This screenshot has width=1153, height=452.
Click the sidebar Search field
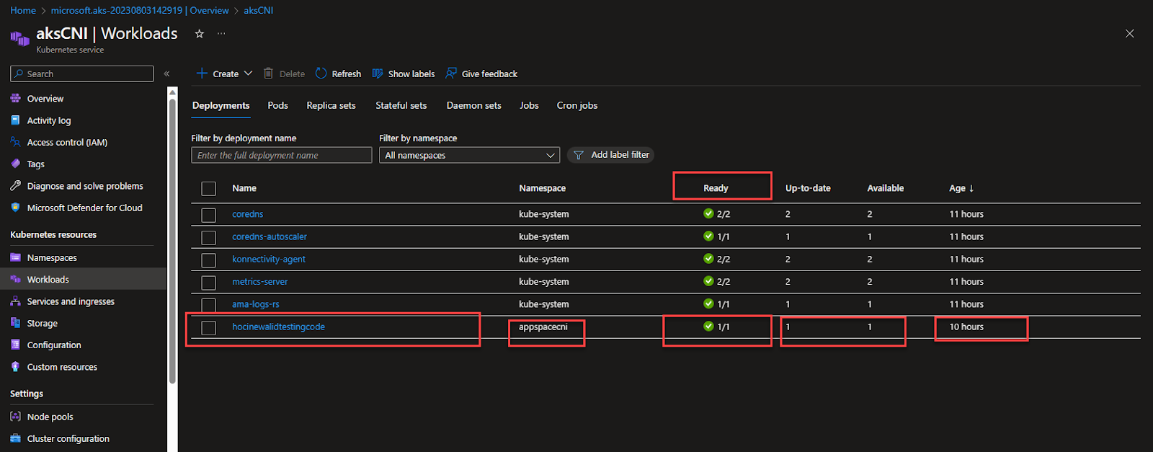[x=81, y=74]
